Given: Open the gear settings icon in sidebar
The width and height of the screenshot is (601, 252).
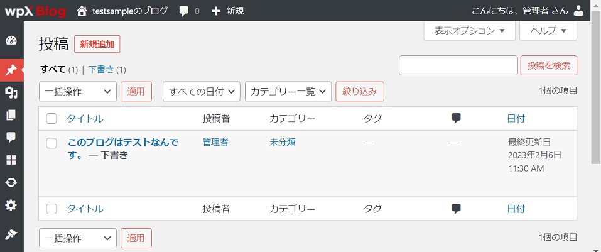Looking at the screenshot, I should (11, 205).
